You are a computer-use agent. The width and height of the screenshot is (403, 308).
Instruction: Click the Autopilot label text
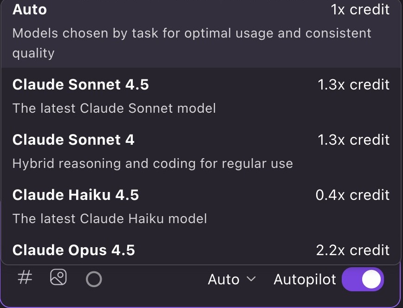pos(305,279)
